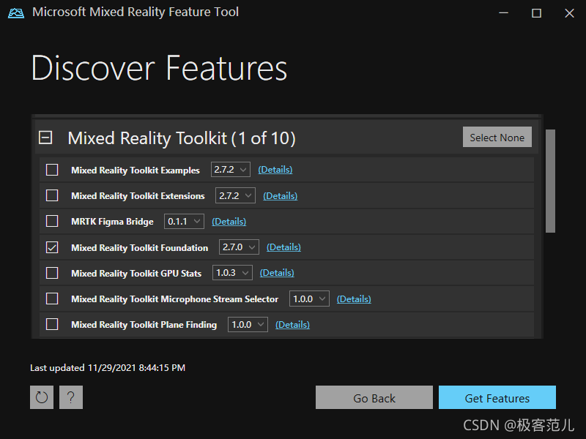
Task: Show Details for Microphone Stream Selector
Action: click(x=354, y=299)
